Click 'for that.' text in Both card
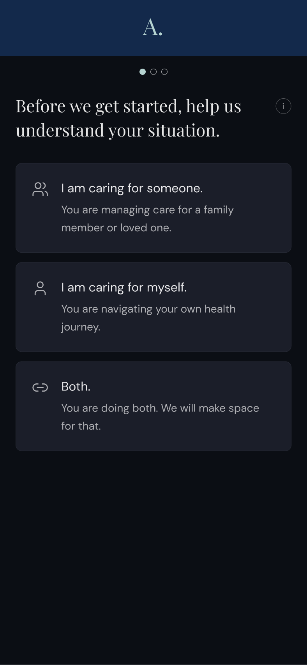This screenshot has width=307, height=665. coord(81,426)
